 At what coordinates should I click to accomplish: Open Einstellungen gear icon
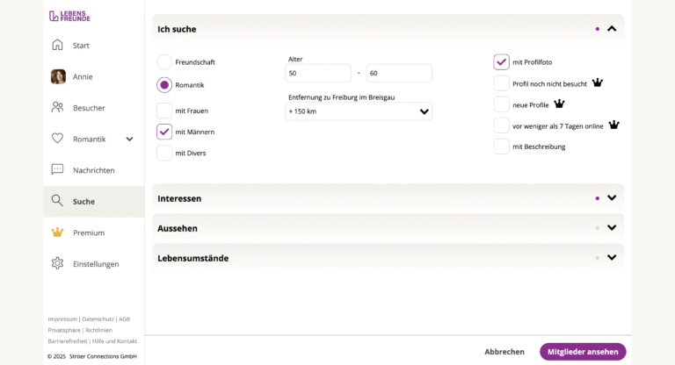pos(57,263)
